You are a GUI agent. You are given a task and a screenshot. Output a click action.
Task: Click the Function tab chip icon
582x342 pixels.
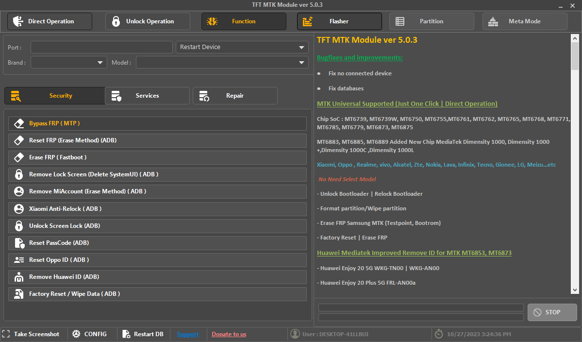(x=212, y=21)
